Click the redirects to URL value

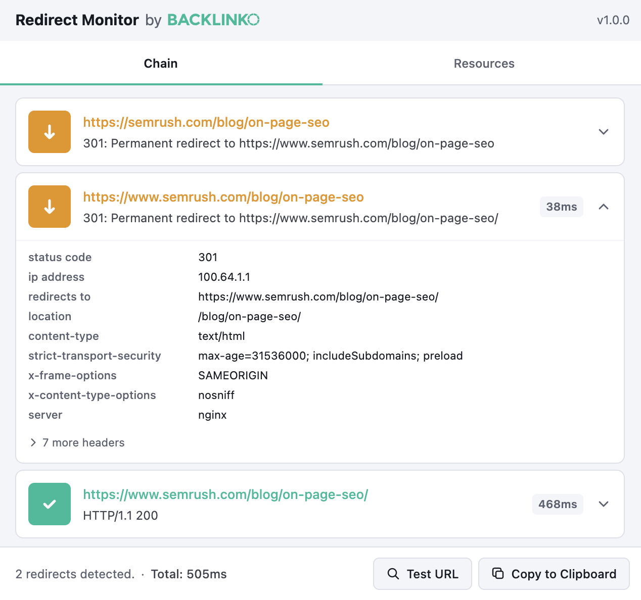pos(318,296)
